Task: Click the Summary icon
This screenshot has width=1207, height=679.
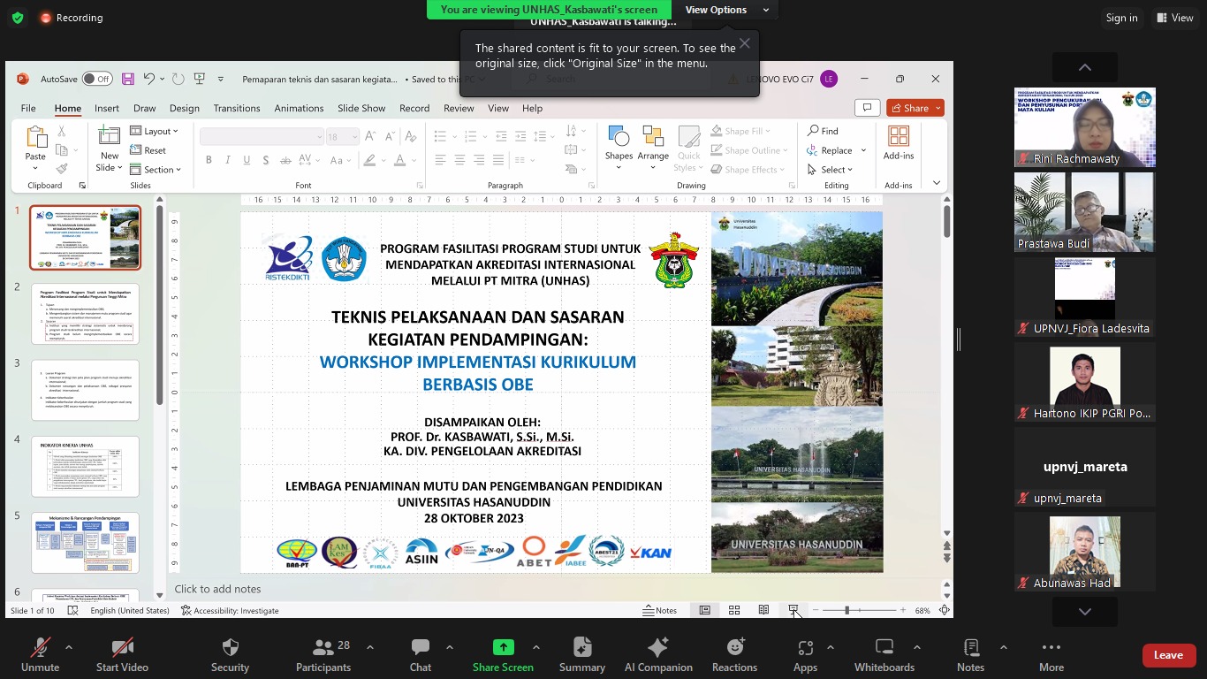Action: point(581,655)
